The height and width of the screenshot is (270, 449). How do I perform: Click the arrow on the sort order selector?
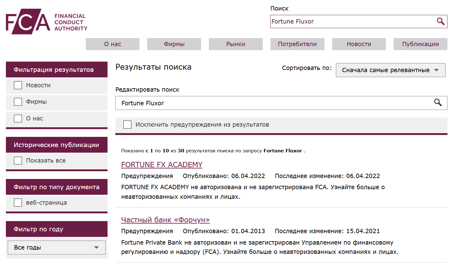point(437,70)
